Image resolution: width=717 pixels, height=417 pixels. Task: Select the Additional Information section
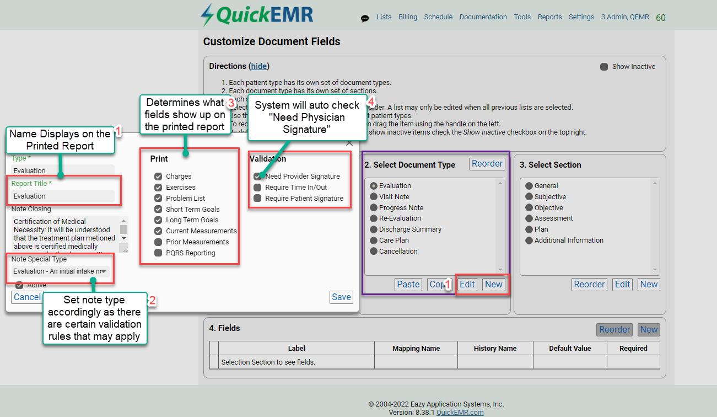tap(529, 240)
